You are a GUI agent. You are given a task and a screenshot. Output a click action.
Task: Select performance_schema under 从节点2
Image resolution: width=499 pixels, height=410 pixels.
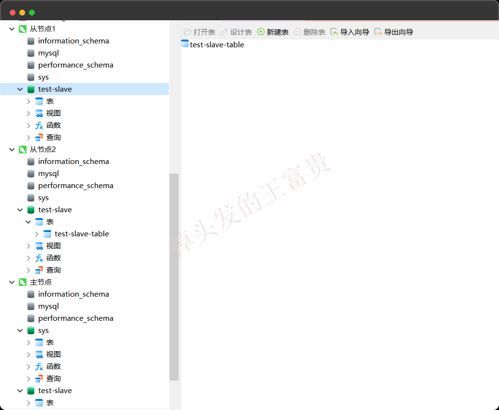click(x=76, y=186)
